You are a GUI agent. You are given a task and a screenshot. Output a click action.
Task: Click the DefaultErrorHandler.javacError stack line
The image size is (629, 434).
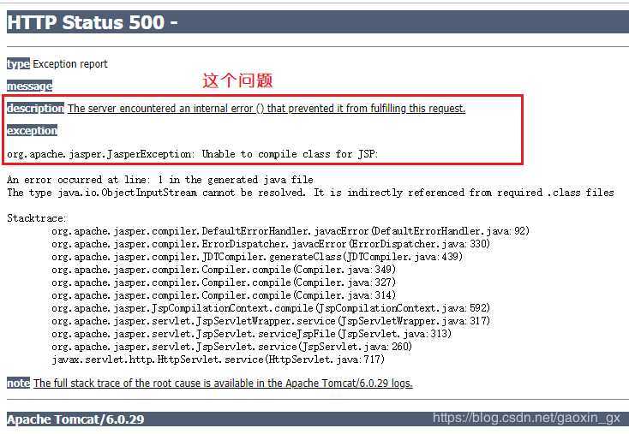click(291, 231)
